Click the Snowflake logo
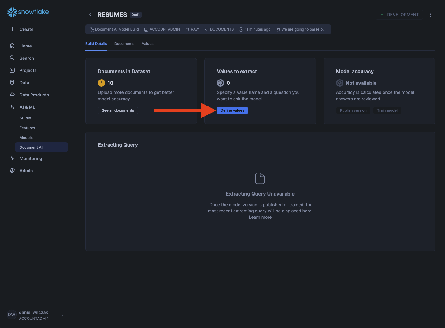Viewport: 445px width, 328px height. coord(28,12)
